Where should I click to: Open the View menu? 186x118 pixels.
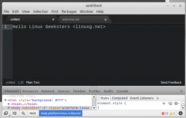click(x=26, y=11)
